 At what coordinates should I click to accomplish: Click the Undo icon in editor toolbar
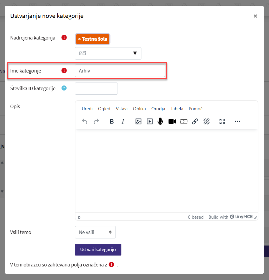click(x=85, y=121)
